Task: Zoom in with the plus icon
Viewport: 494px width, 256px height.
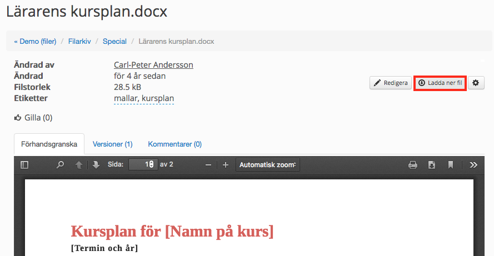Action: point(225,165)
